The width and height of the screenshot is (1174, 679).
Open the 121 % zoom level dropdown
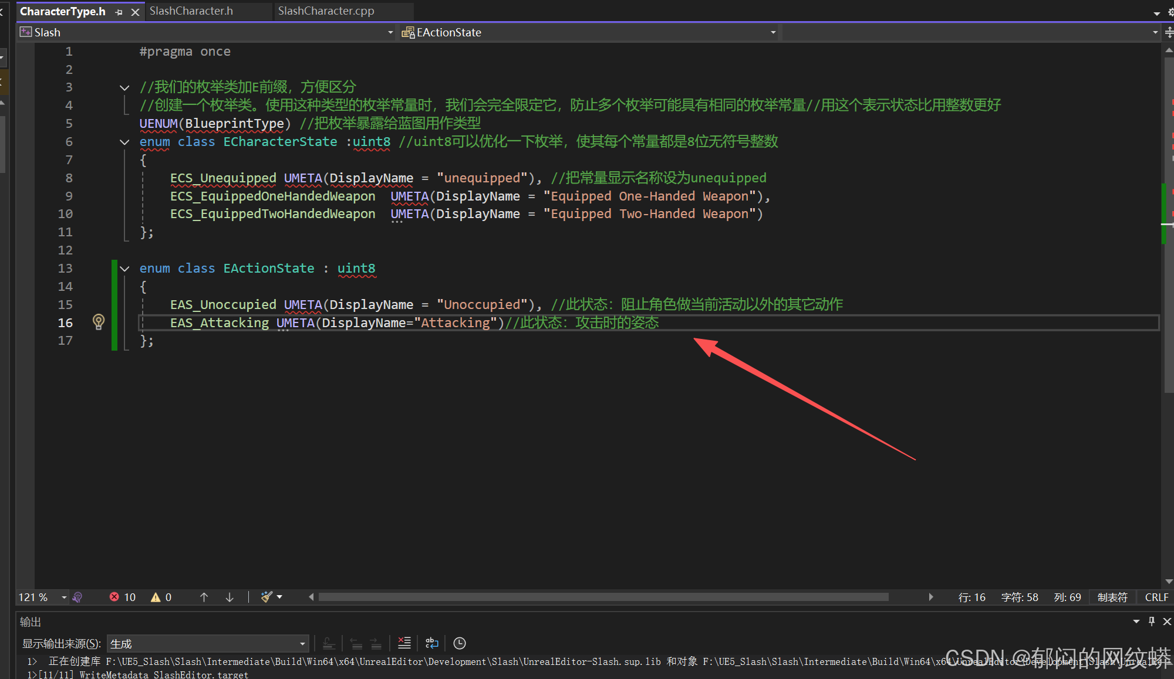coord(63,597)
